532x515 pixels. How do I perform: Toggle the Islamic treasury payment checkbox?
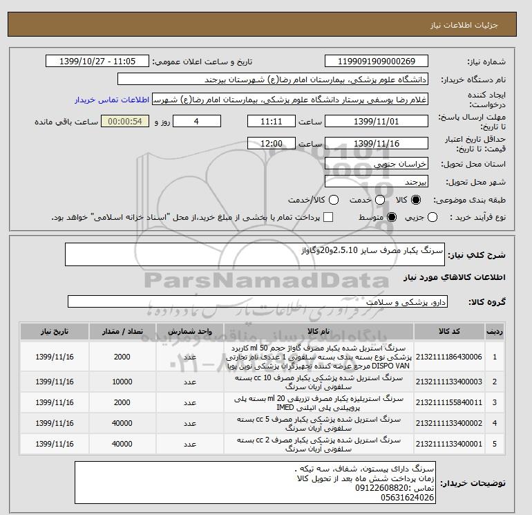328,217
